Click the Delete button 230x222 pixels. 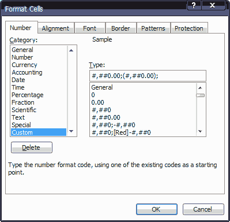[32, 147]
